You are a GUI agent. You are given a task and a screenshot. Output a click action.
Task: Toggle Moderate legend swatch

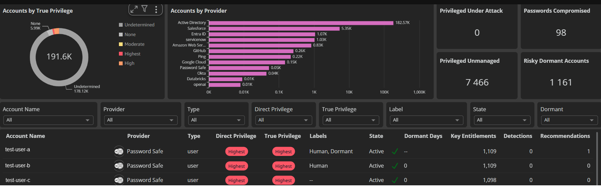[121, 44]
